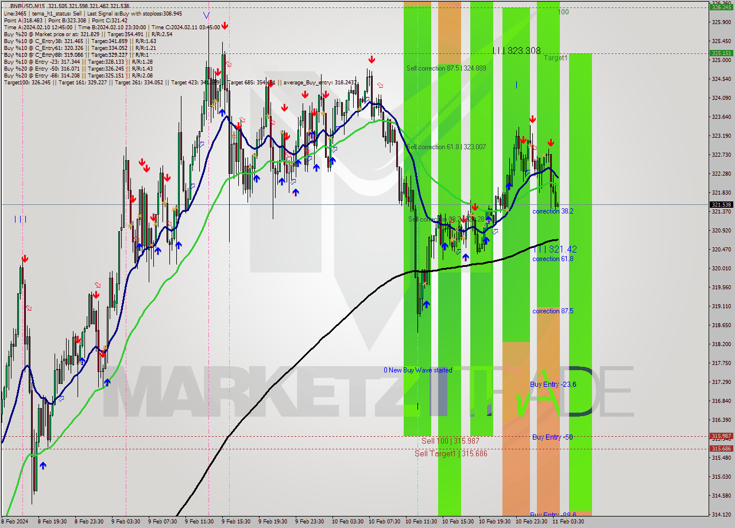Click the '11 Feb 03:30' time label
Image resolution: width=735 pixels, height=528 pixels.
coord(568,522)
